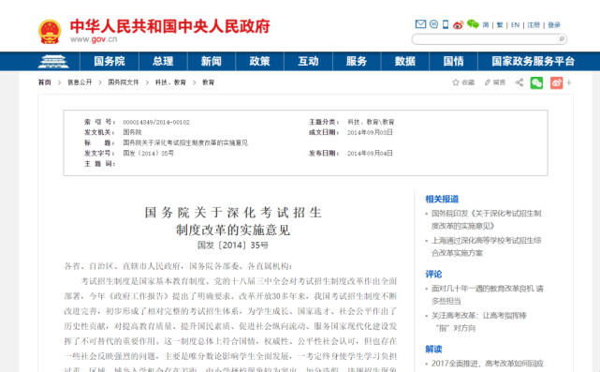600x372 pixels.
Task: Expand more share options plus icon
Action: [x=569, y=82]
